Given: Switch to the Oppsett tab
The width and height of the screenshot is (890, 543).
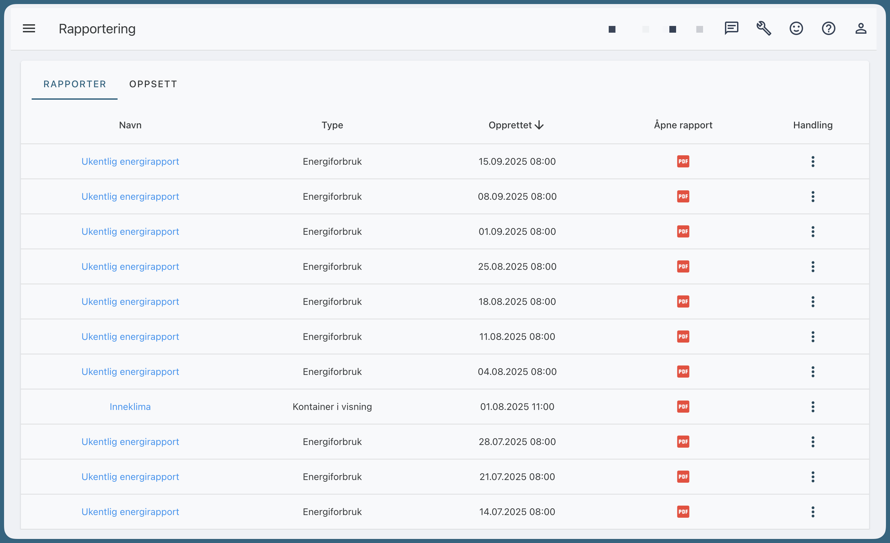Looking at the screenshot, I should tap(153, 84).
